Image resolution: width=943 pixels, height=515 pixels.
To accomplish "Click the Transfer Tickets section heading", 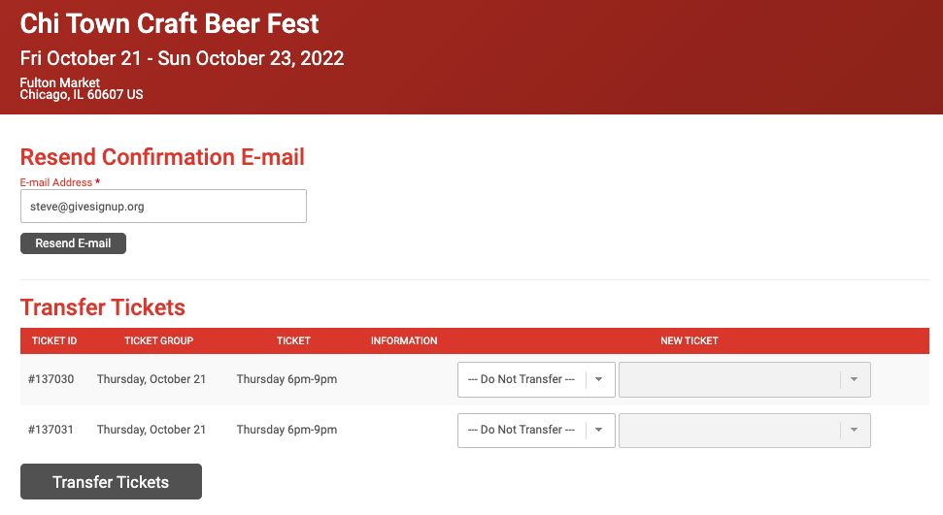I will click(103, 307).
